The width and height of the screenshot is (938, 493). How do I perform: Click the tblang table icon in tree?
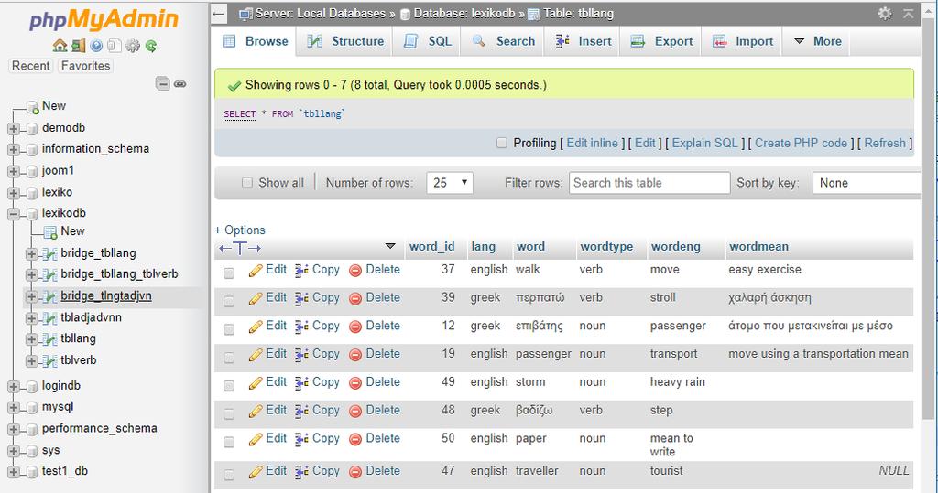[49, 339]
